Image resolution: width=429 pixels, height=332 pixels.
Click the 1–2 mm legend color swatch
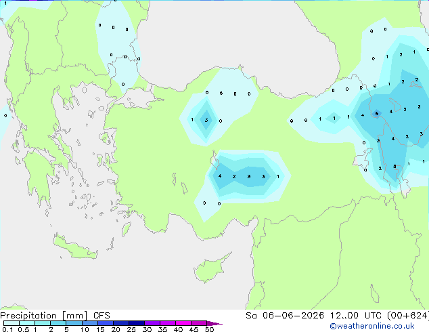pyautogui.click(x=43, y=323)
